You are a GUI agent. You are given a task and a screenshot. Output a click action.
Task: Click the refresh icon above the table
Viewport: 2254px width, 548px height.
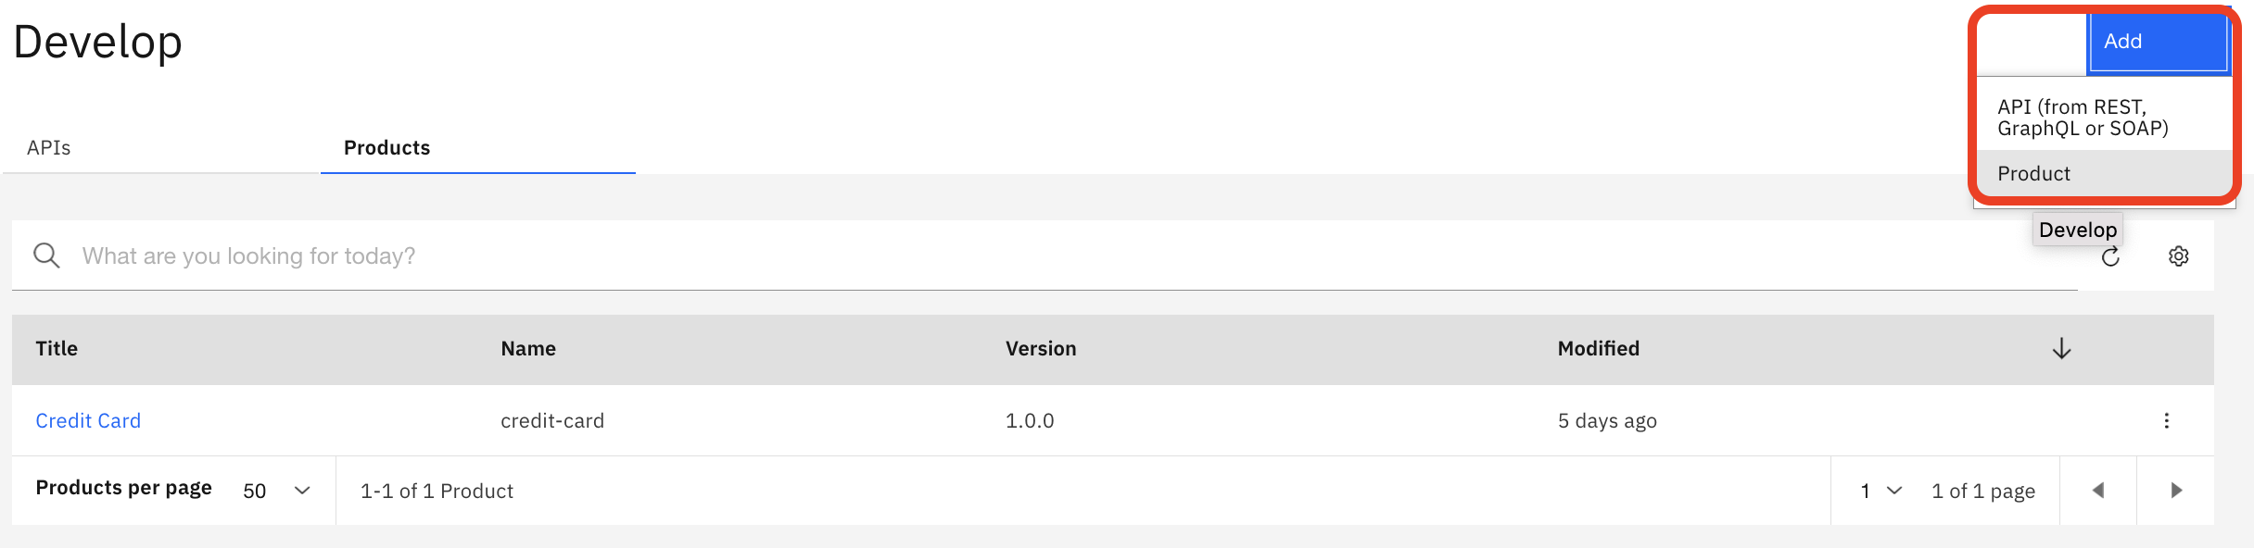2109,256
